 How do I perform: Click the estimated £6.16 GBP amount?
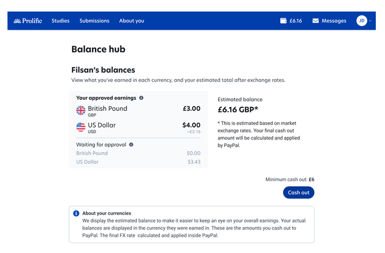pyautogui.click(x=238, y=109)
